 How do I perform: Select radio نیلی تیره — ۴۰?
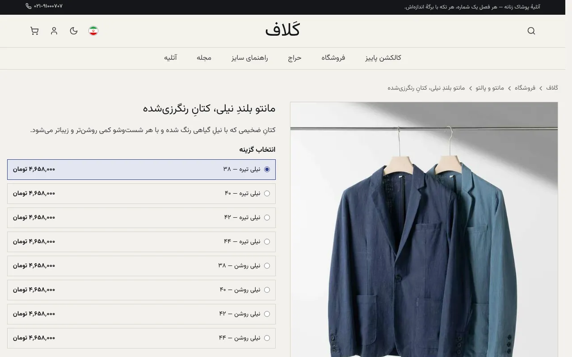tap(267, 194)
